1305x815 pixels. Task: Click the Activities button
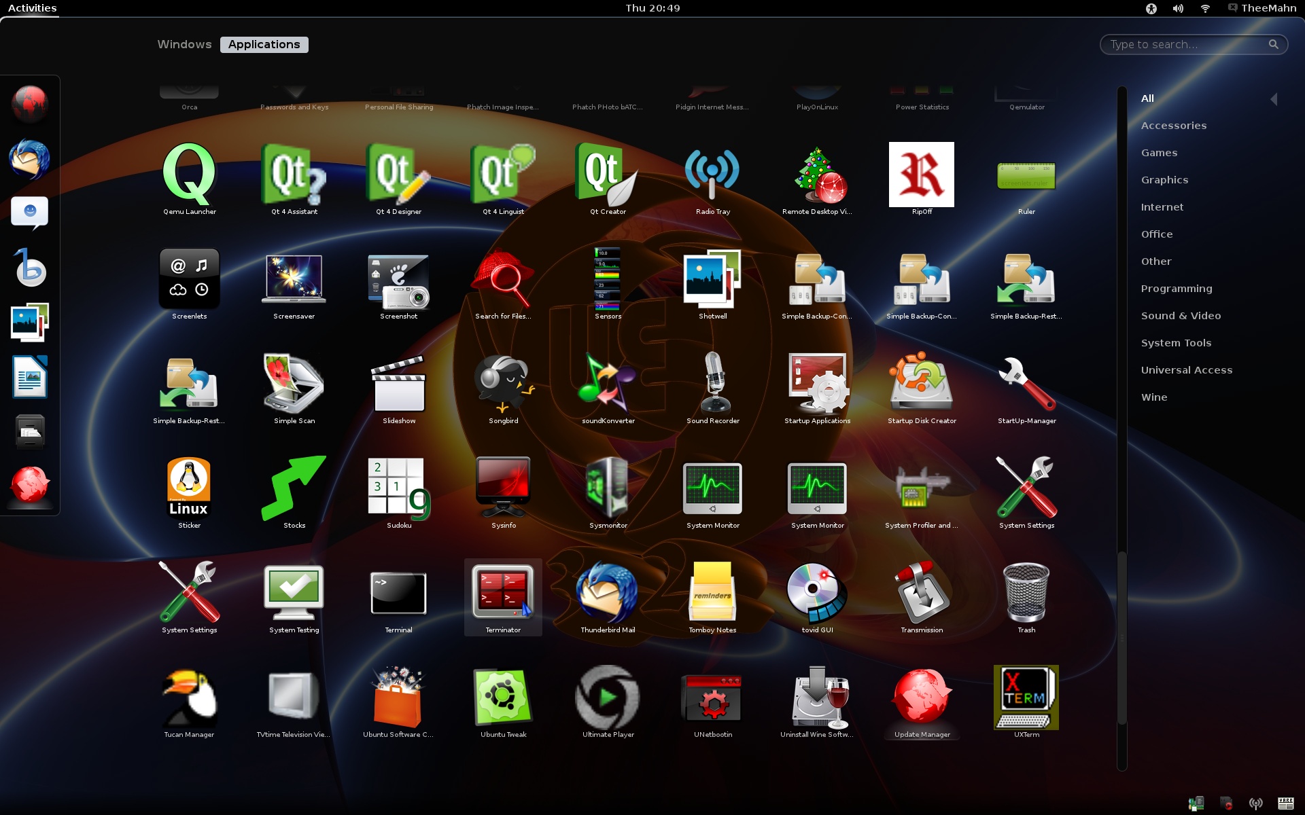click(x=32, y=8)
